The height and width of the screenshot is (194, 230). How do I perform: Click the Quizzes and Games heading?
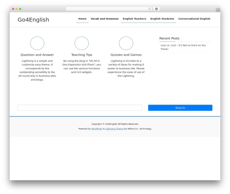(126, 55)
